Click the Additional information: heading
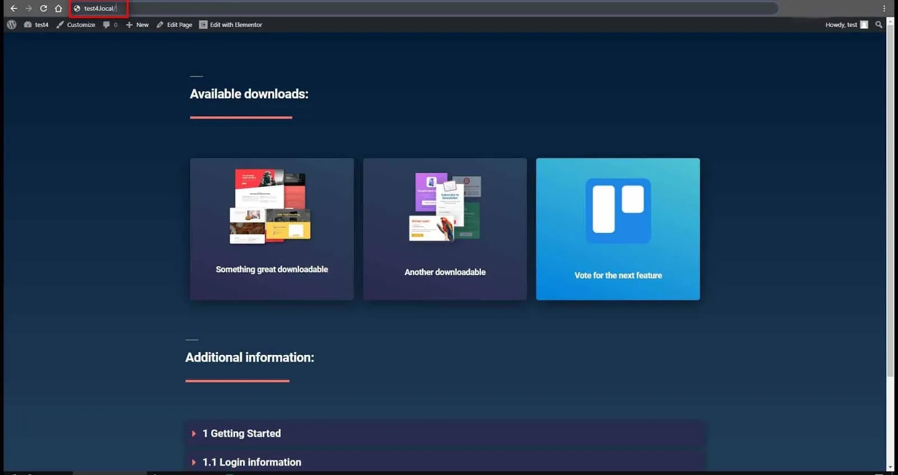 [x=250, y=357]
